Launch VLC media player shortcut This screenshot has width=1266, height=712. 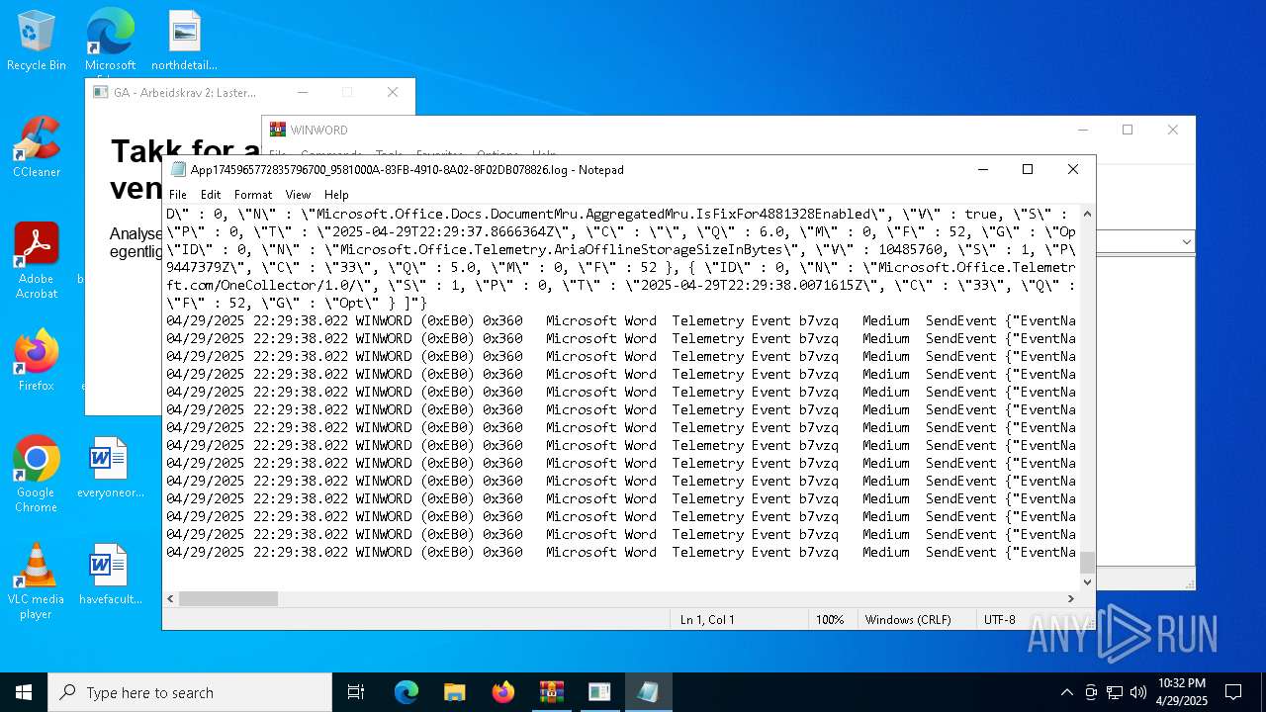coord(37,580)
